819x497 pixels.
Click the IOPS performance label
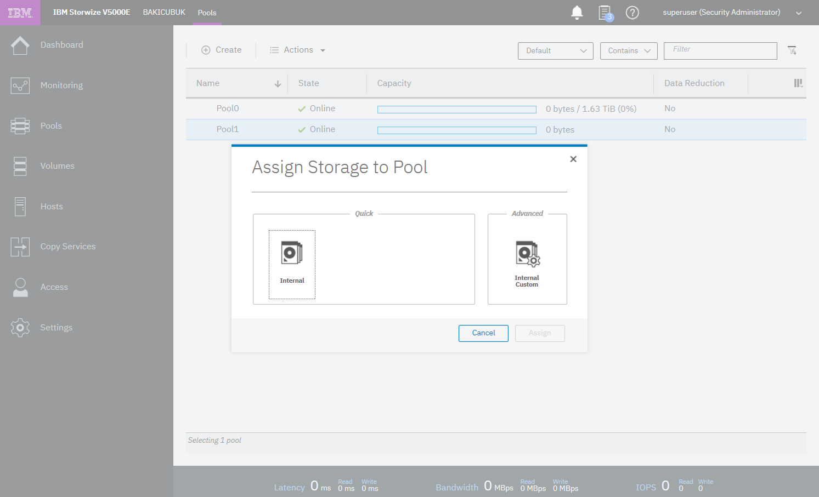[x=646, y=488]
